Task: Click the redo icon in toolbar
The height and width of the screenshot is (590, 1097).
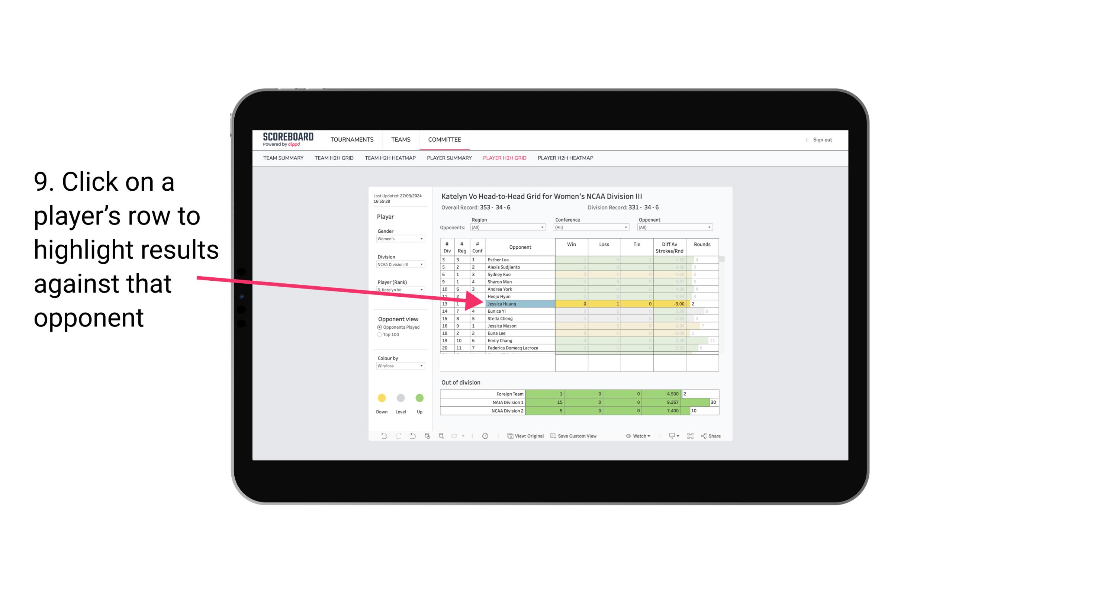Action: [398, 437]
